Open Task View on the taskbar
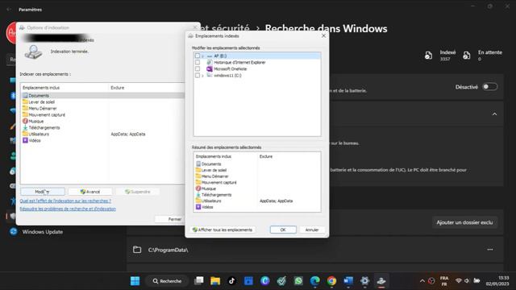The height and width of the screenshot is (290, 516). pos(199,281)
